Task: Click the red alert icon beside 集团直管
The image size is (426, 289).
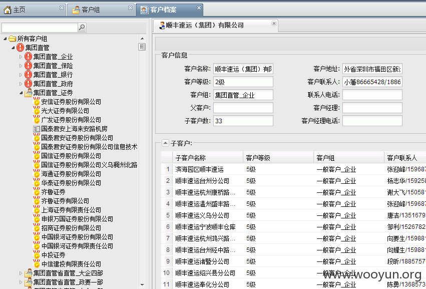Action: [x=20, y=48]
